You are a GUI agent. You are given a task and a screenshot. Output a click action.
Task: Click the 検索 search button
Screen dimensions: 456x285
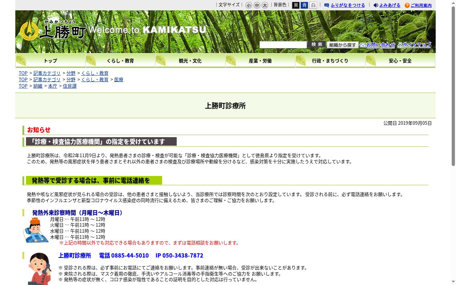(x=316, y=45)
